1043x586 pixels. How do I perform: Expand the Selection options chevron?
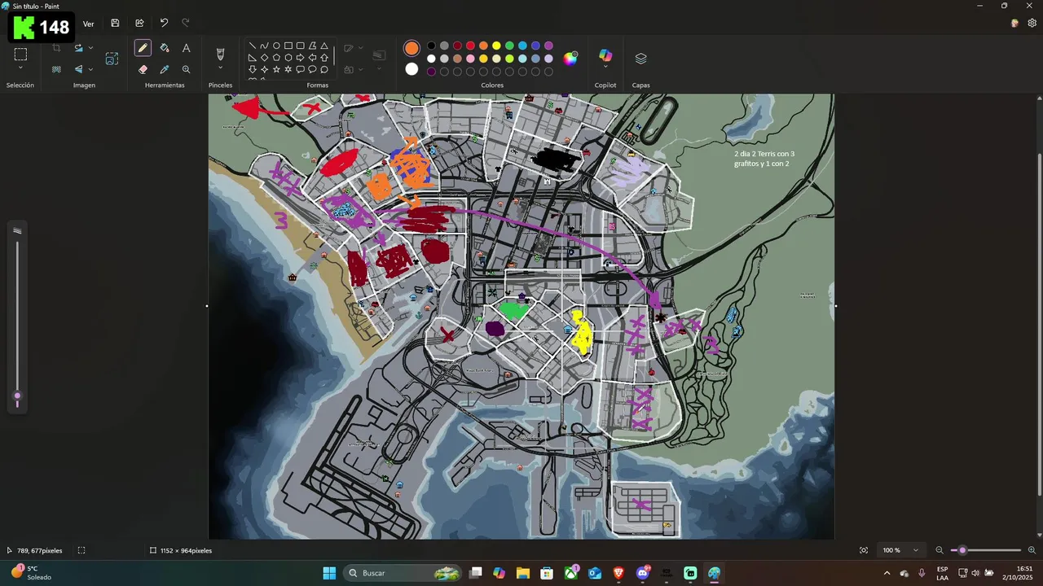pos(20,68)
